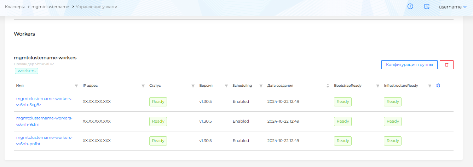Image resolution: width=473 pixels, height=167 pixels.
Task: Delete the mgmtclustername-workers group via trash icon
Action: [x=446, y=64]
